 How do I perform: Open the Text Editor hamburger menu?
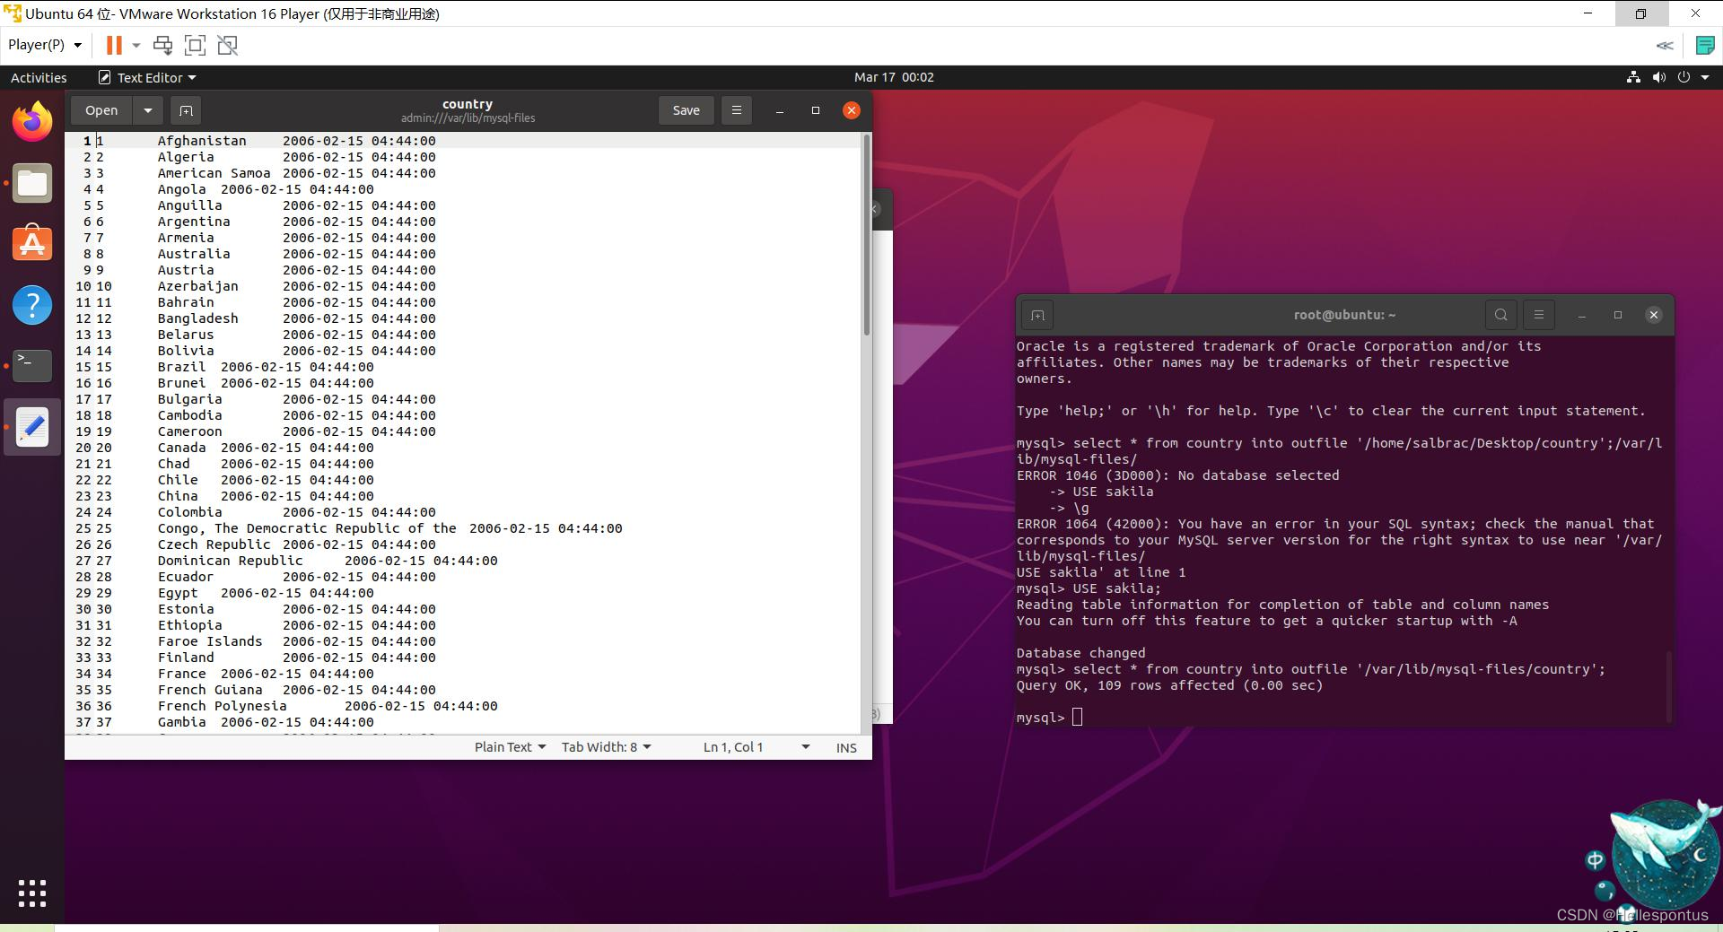coord(736,109)
